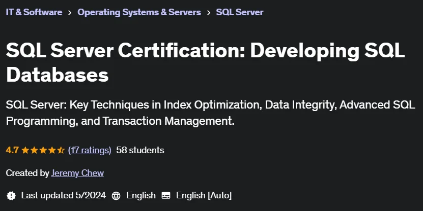Click the breadcrumb chevron after IT & Software
The image size is (423, 211).
click(x=70, y=12)
